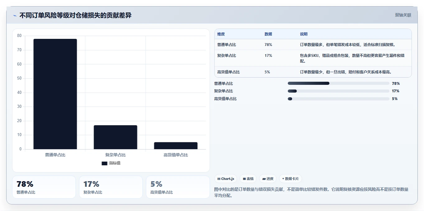The height and width of the screenshot is (211, 424).
Task: Click the 维度 column header
Action: coord(221,34)
